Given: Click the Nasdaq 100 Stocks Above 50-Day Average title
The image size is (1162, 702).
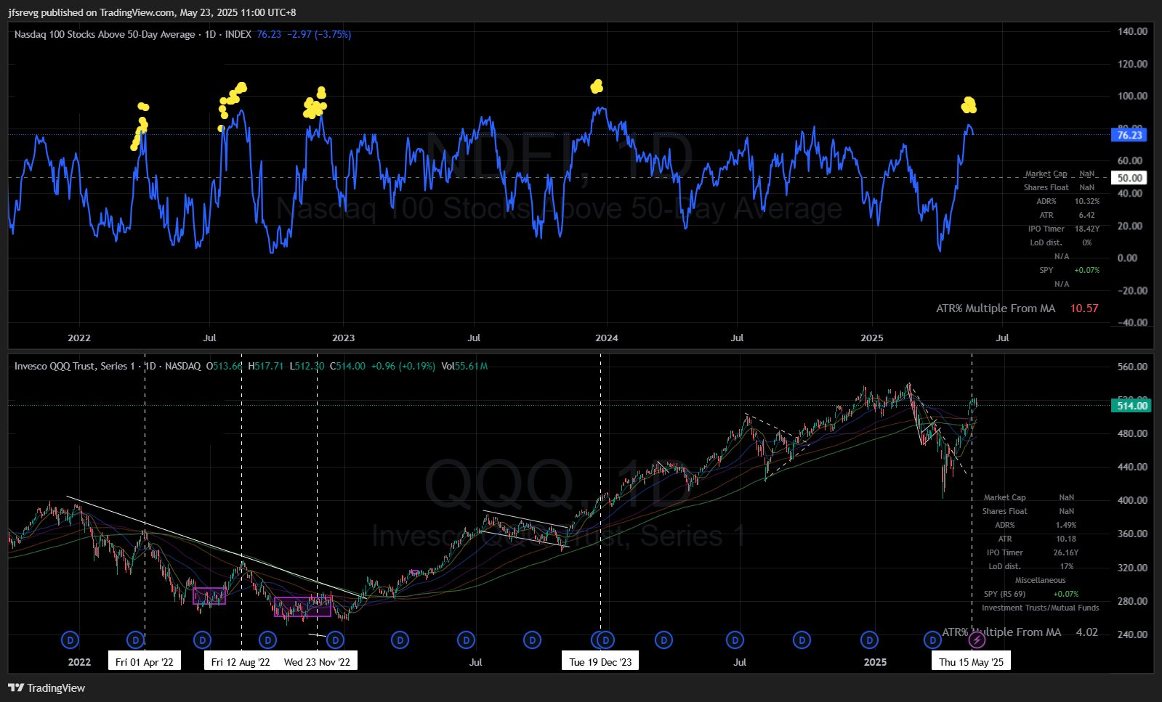Looking at the screenshot, I should (x=105, y=34).
